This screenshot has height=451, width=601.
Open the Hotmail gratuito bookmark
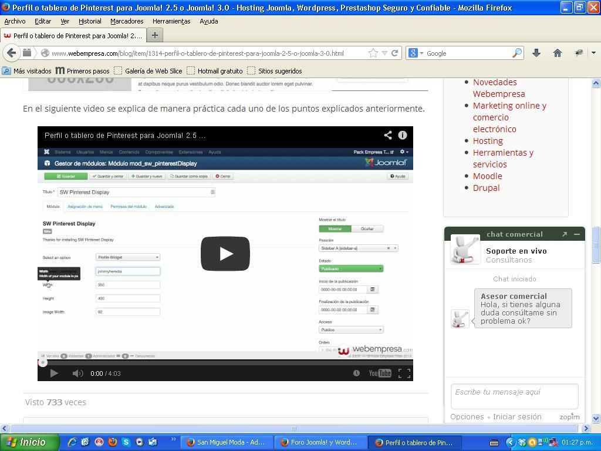point(215,71)
